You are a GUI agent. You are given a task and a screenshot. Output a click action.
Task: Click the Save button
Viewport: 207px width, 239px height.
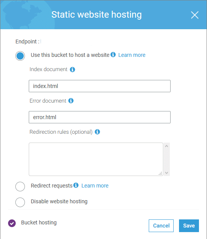[189, 226]
